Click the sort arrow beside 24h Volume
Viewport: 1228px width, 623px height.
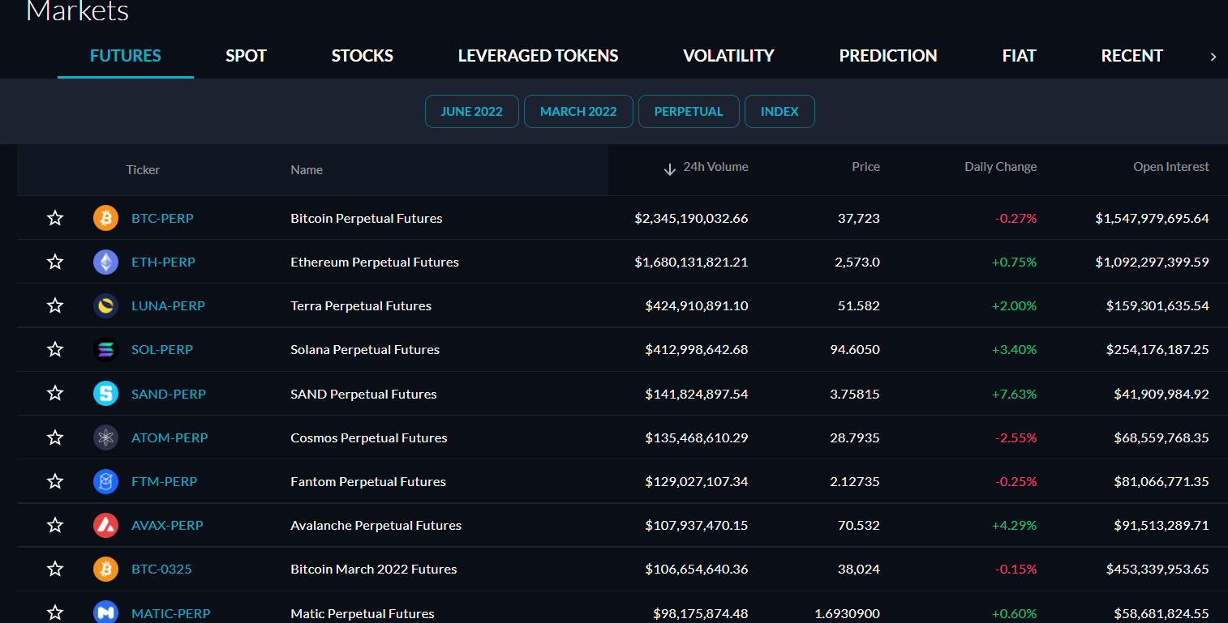click(670, 169)
